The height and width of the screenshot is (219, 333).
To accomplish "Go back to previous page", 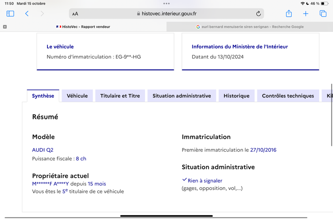I will click(27, 14).
